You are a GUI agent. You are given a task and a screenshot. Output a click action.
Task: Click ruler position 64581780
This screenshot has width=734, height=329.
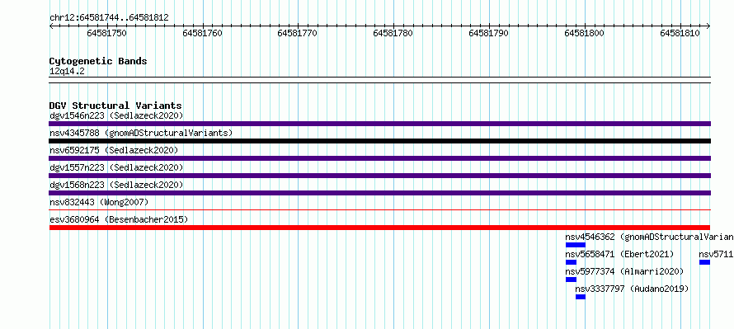point(393,33)
